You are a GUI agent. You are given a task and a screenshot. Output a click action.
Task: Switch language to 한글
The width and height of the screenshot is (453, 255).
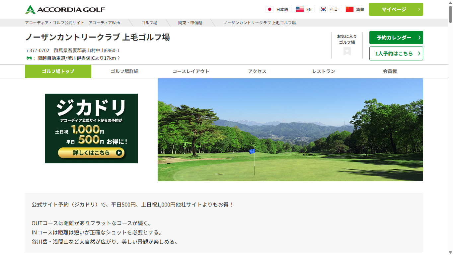[x=334, y=9]
